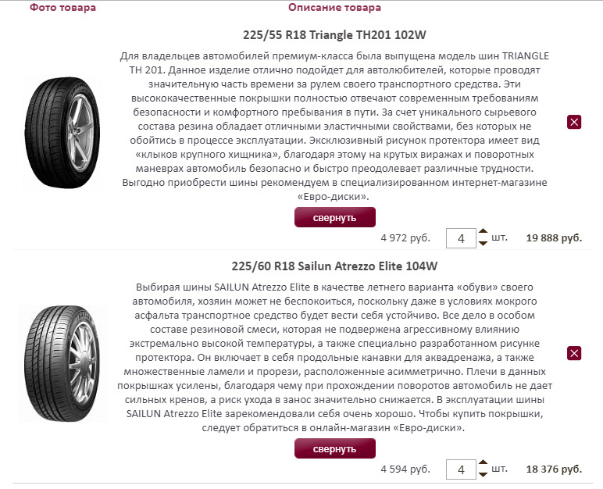Open the Sailun Atrezzo Elite tire photo

coord(62,363)
